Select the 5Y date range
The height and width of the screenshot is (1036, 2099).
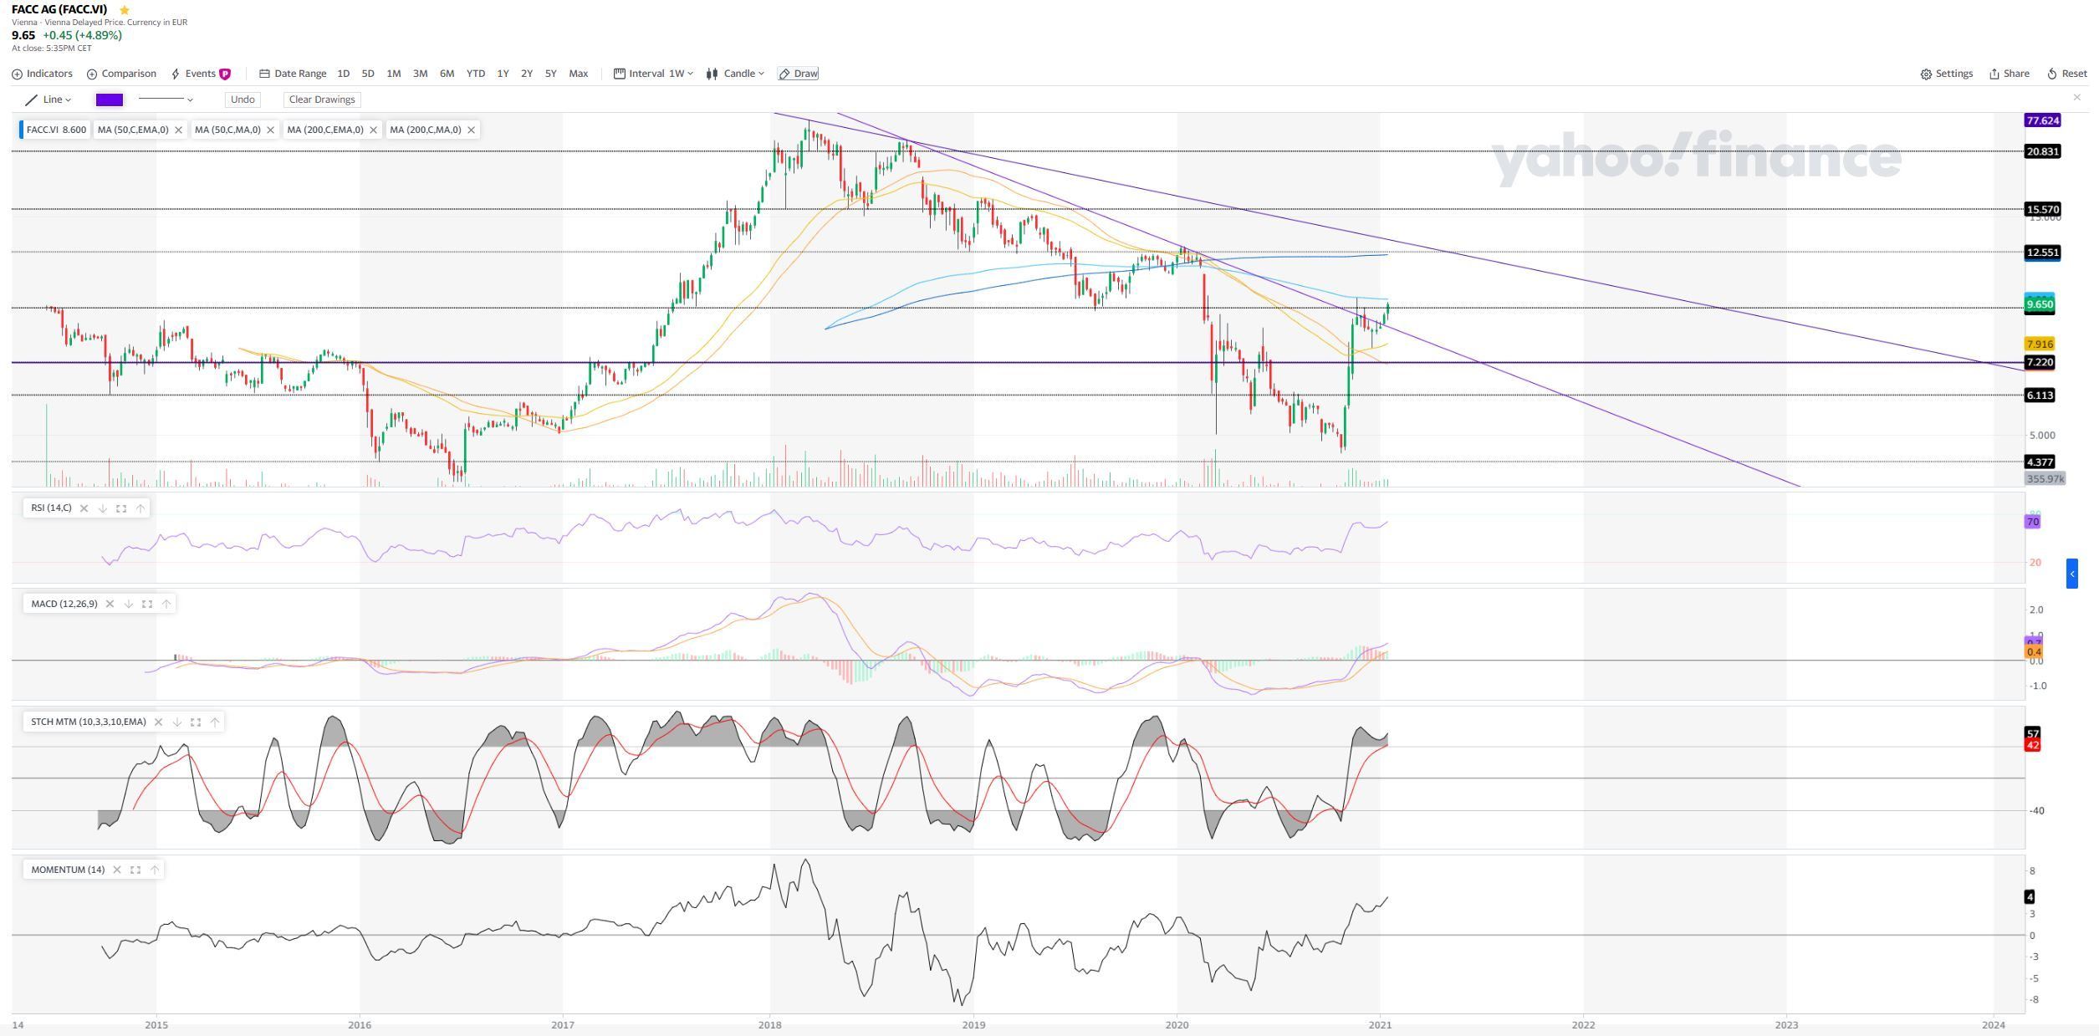tap(550, 74)
